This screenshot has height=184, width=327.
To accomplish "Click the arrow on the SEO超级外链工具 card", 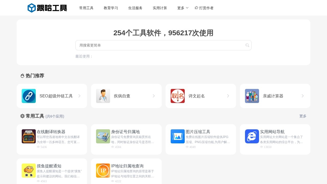I will (79, 96).
